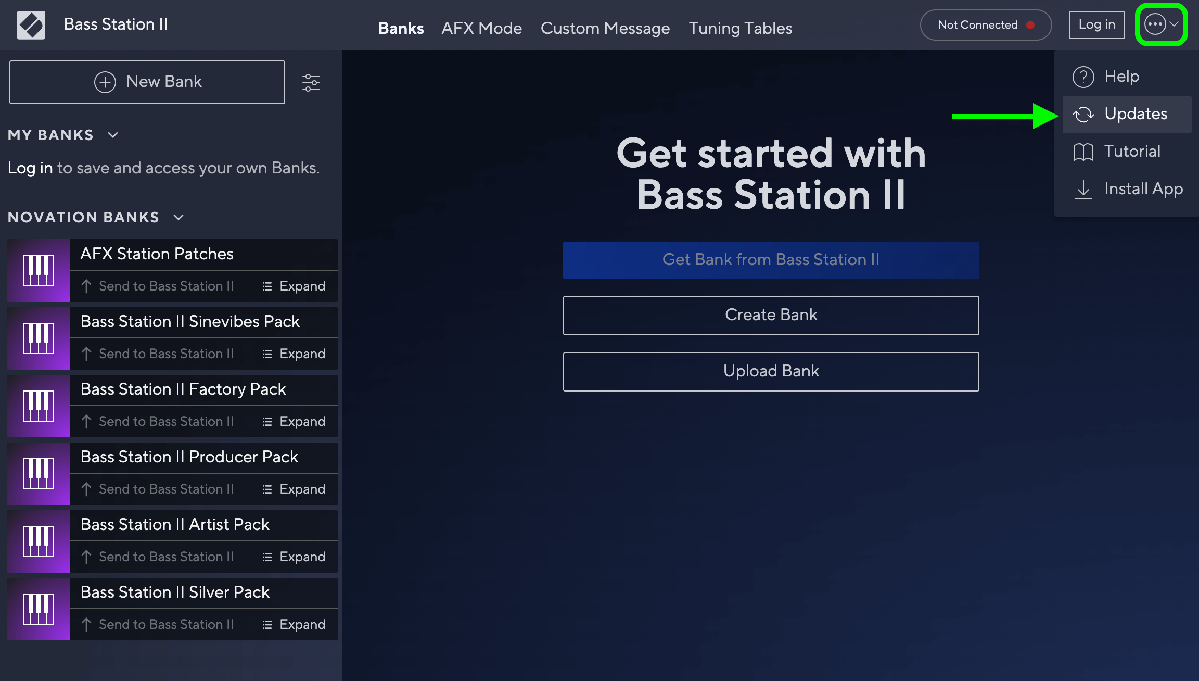Choose Install App from the dropdown menu

1127,189
